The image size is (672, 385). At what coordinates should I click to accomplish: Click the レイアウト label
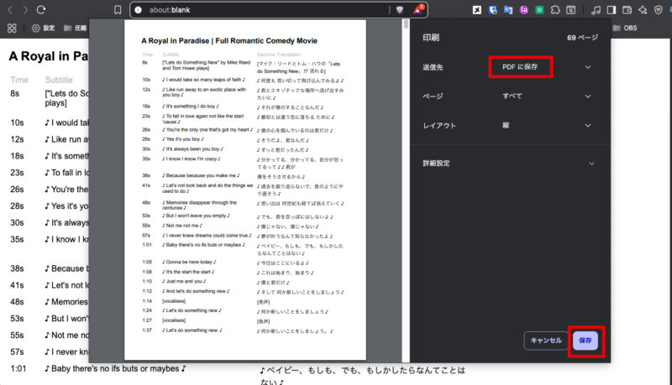coord(439,126)
